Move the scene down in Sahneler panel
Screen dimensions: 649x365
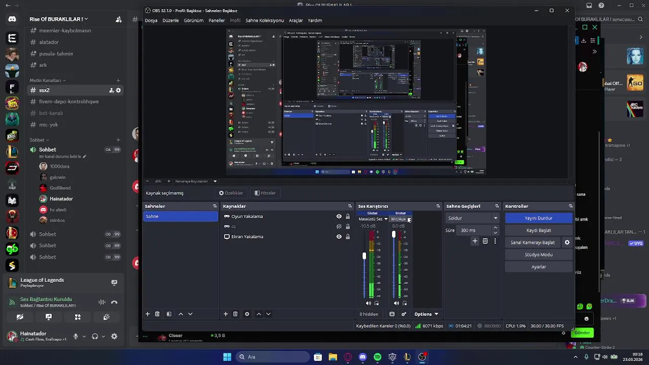click(190, 314)
